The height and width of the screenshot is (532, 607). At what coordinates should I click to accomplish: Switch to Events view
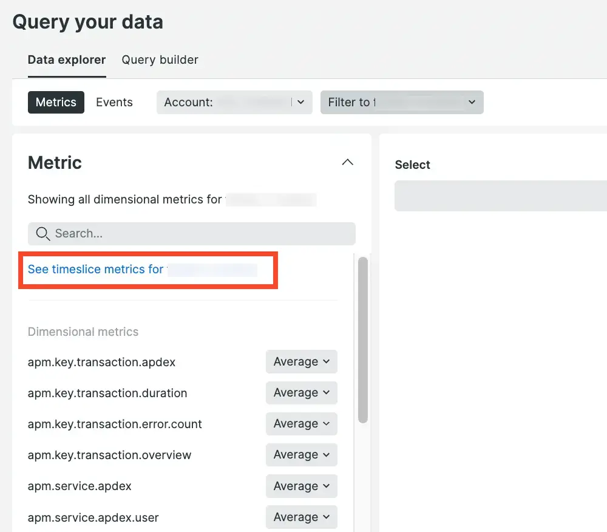pos(114,102)
